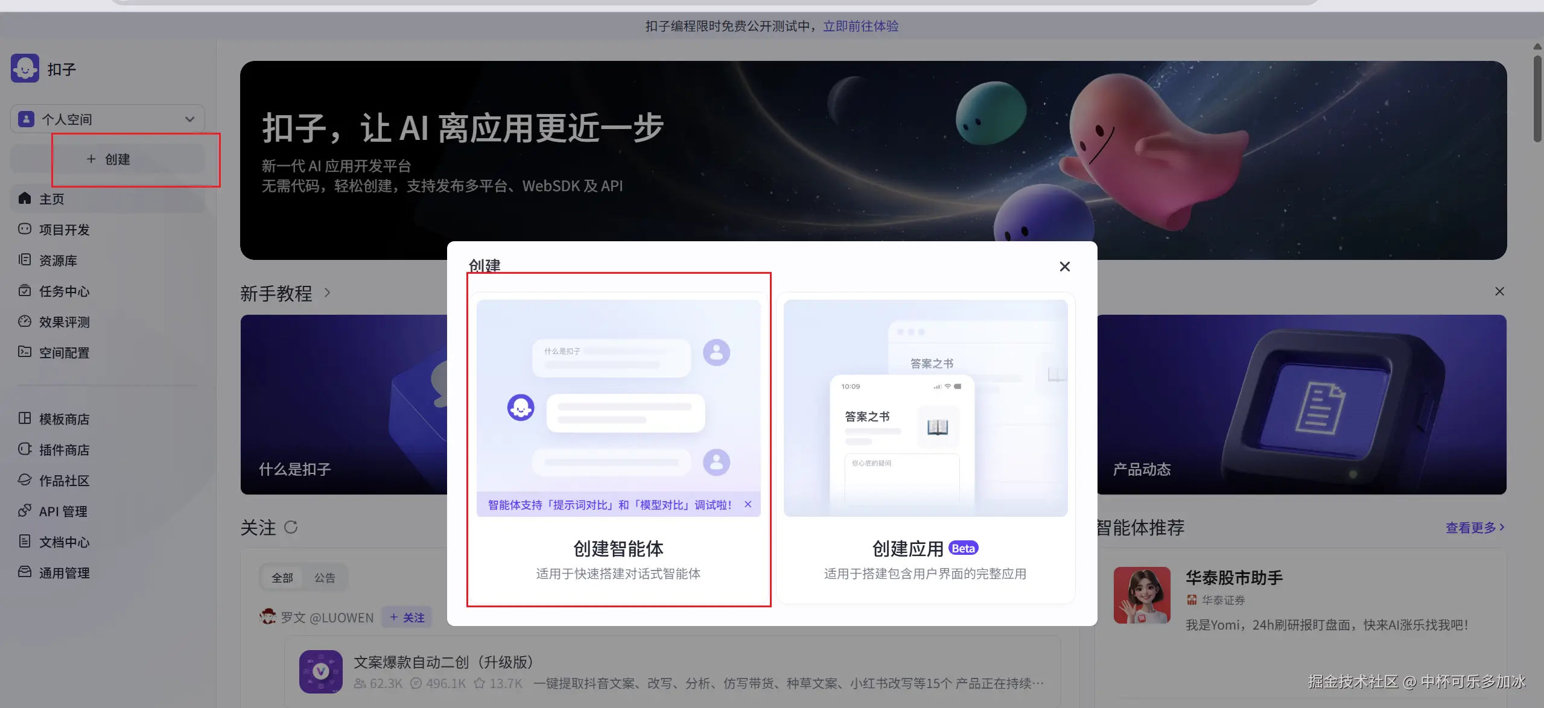The width and height of the screenshot is (1544, 708).
Task: Open 插件商店 from sidebar
Action: pos(63,450)
